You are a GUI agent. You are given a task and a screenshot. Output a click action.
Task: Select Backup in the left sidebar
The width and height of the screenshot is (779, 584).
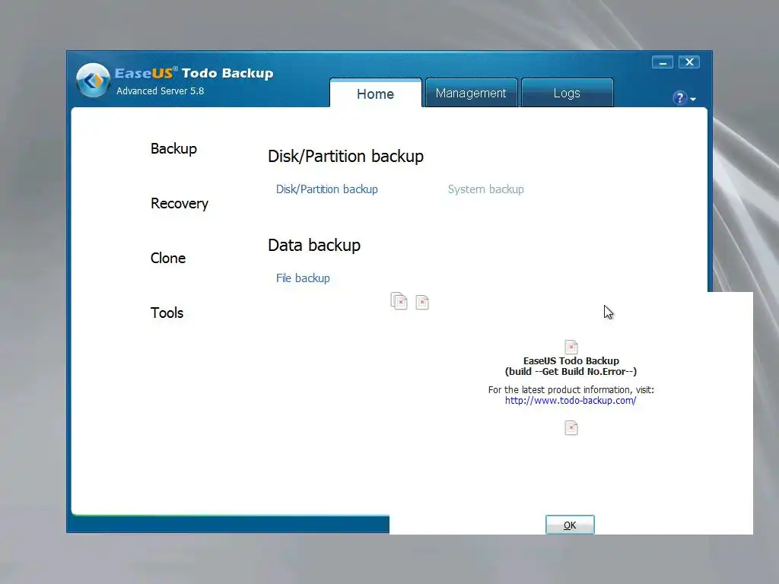coord(174,148)
